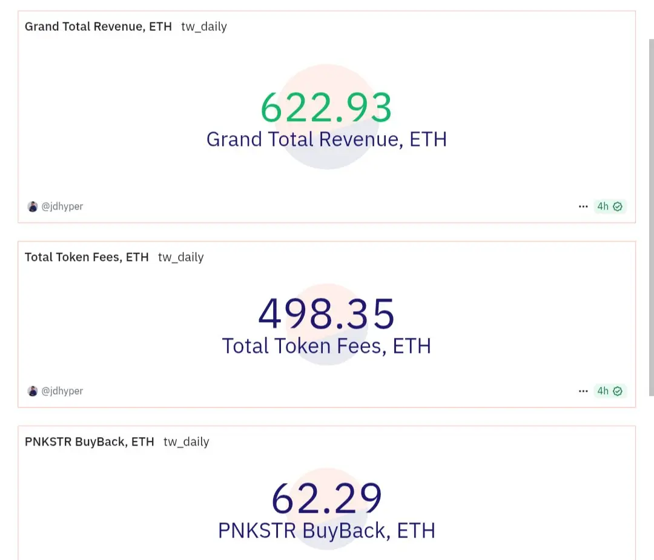Open the Total Token Fees panel's three-dot menu
Image resolution: width=654 pixels, height=560 pixels.
click(583, 391)
